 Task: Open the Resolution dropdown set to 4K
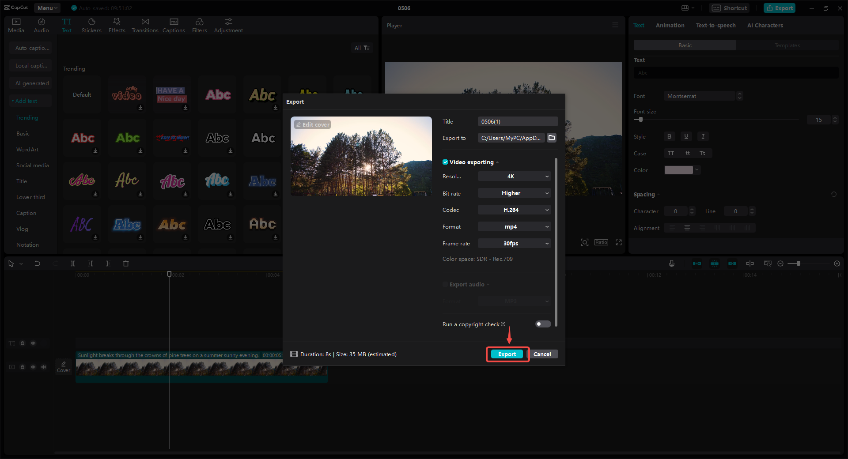point(514,176)
